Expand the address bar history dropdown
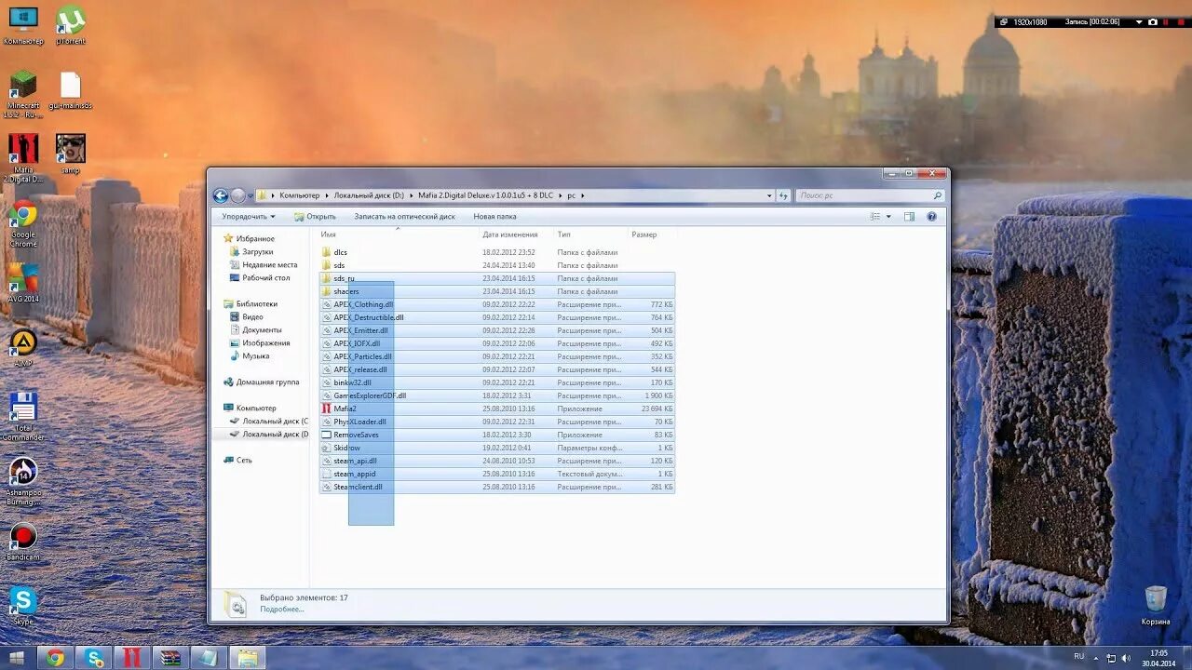This screenshot has width=1192, height=670. pos(769,195)
